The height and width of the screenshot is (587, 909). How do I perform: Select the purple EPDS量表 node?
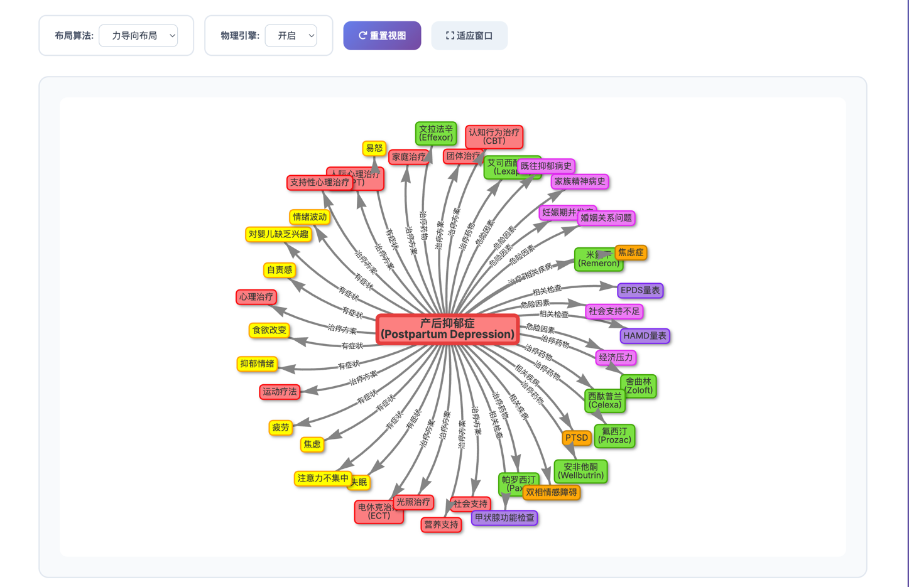pyautogui.click(x=640, y=290)
